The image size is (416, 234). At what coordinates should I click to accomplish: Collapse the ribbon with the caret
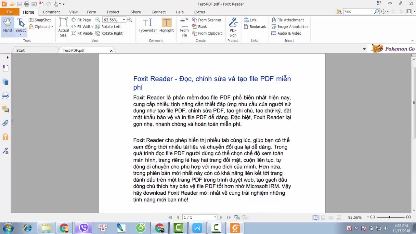[413, 41]
